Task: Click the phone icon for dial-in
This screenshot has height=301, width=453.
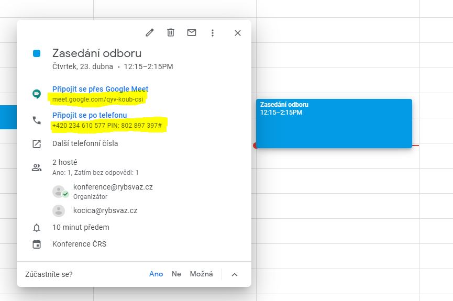Action: (x=37, y=120)
